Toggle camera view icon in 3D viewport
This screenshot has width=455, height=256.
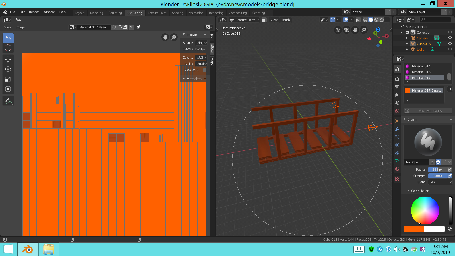pyautogui.click(x=346, y=30)
